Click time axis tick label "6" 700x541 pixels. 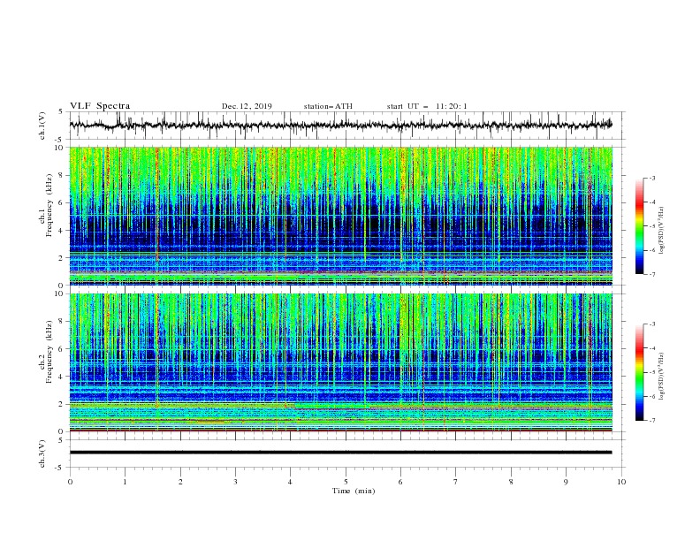point(400,482)
